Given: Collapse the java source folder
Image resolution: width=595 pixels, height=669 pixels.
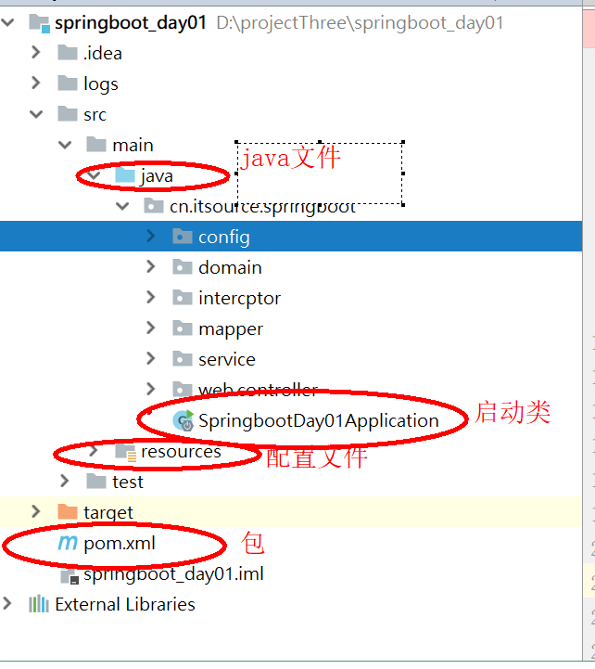Looking at the screenshot, I should pos(94,175).
